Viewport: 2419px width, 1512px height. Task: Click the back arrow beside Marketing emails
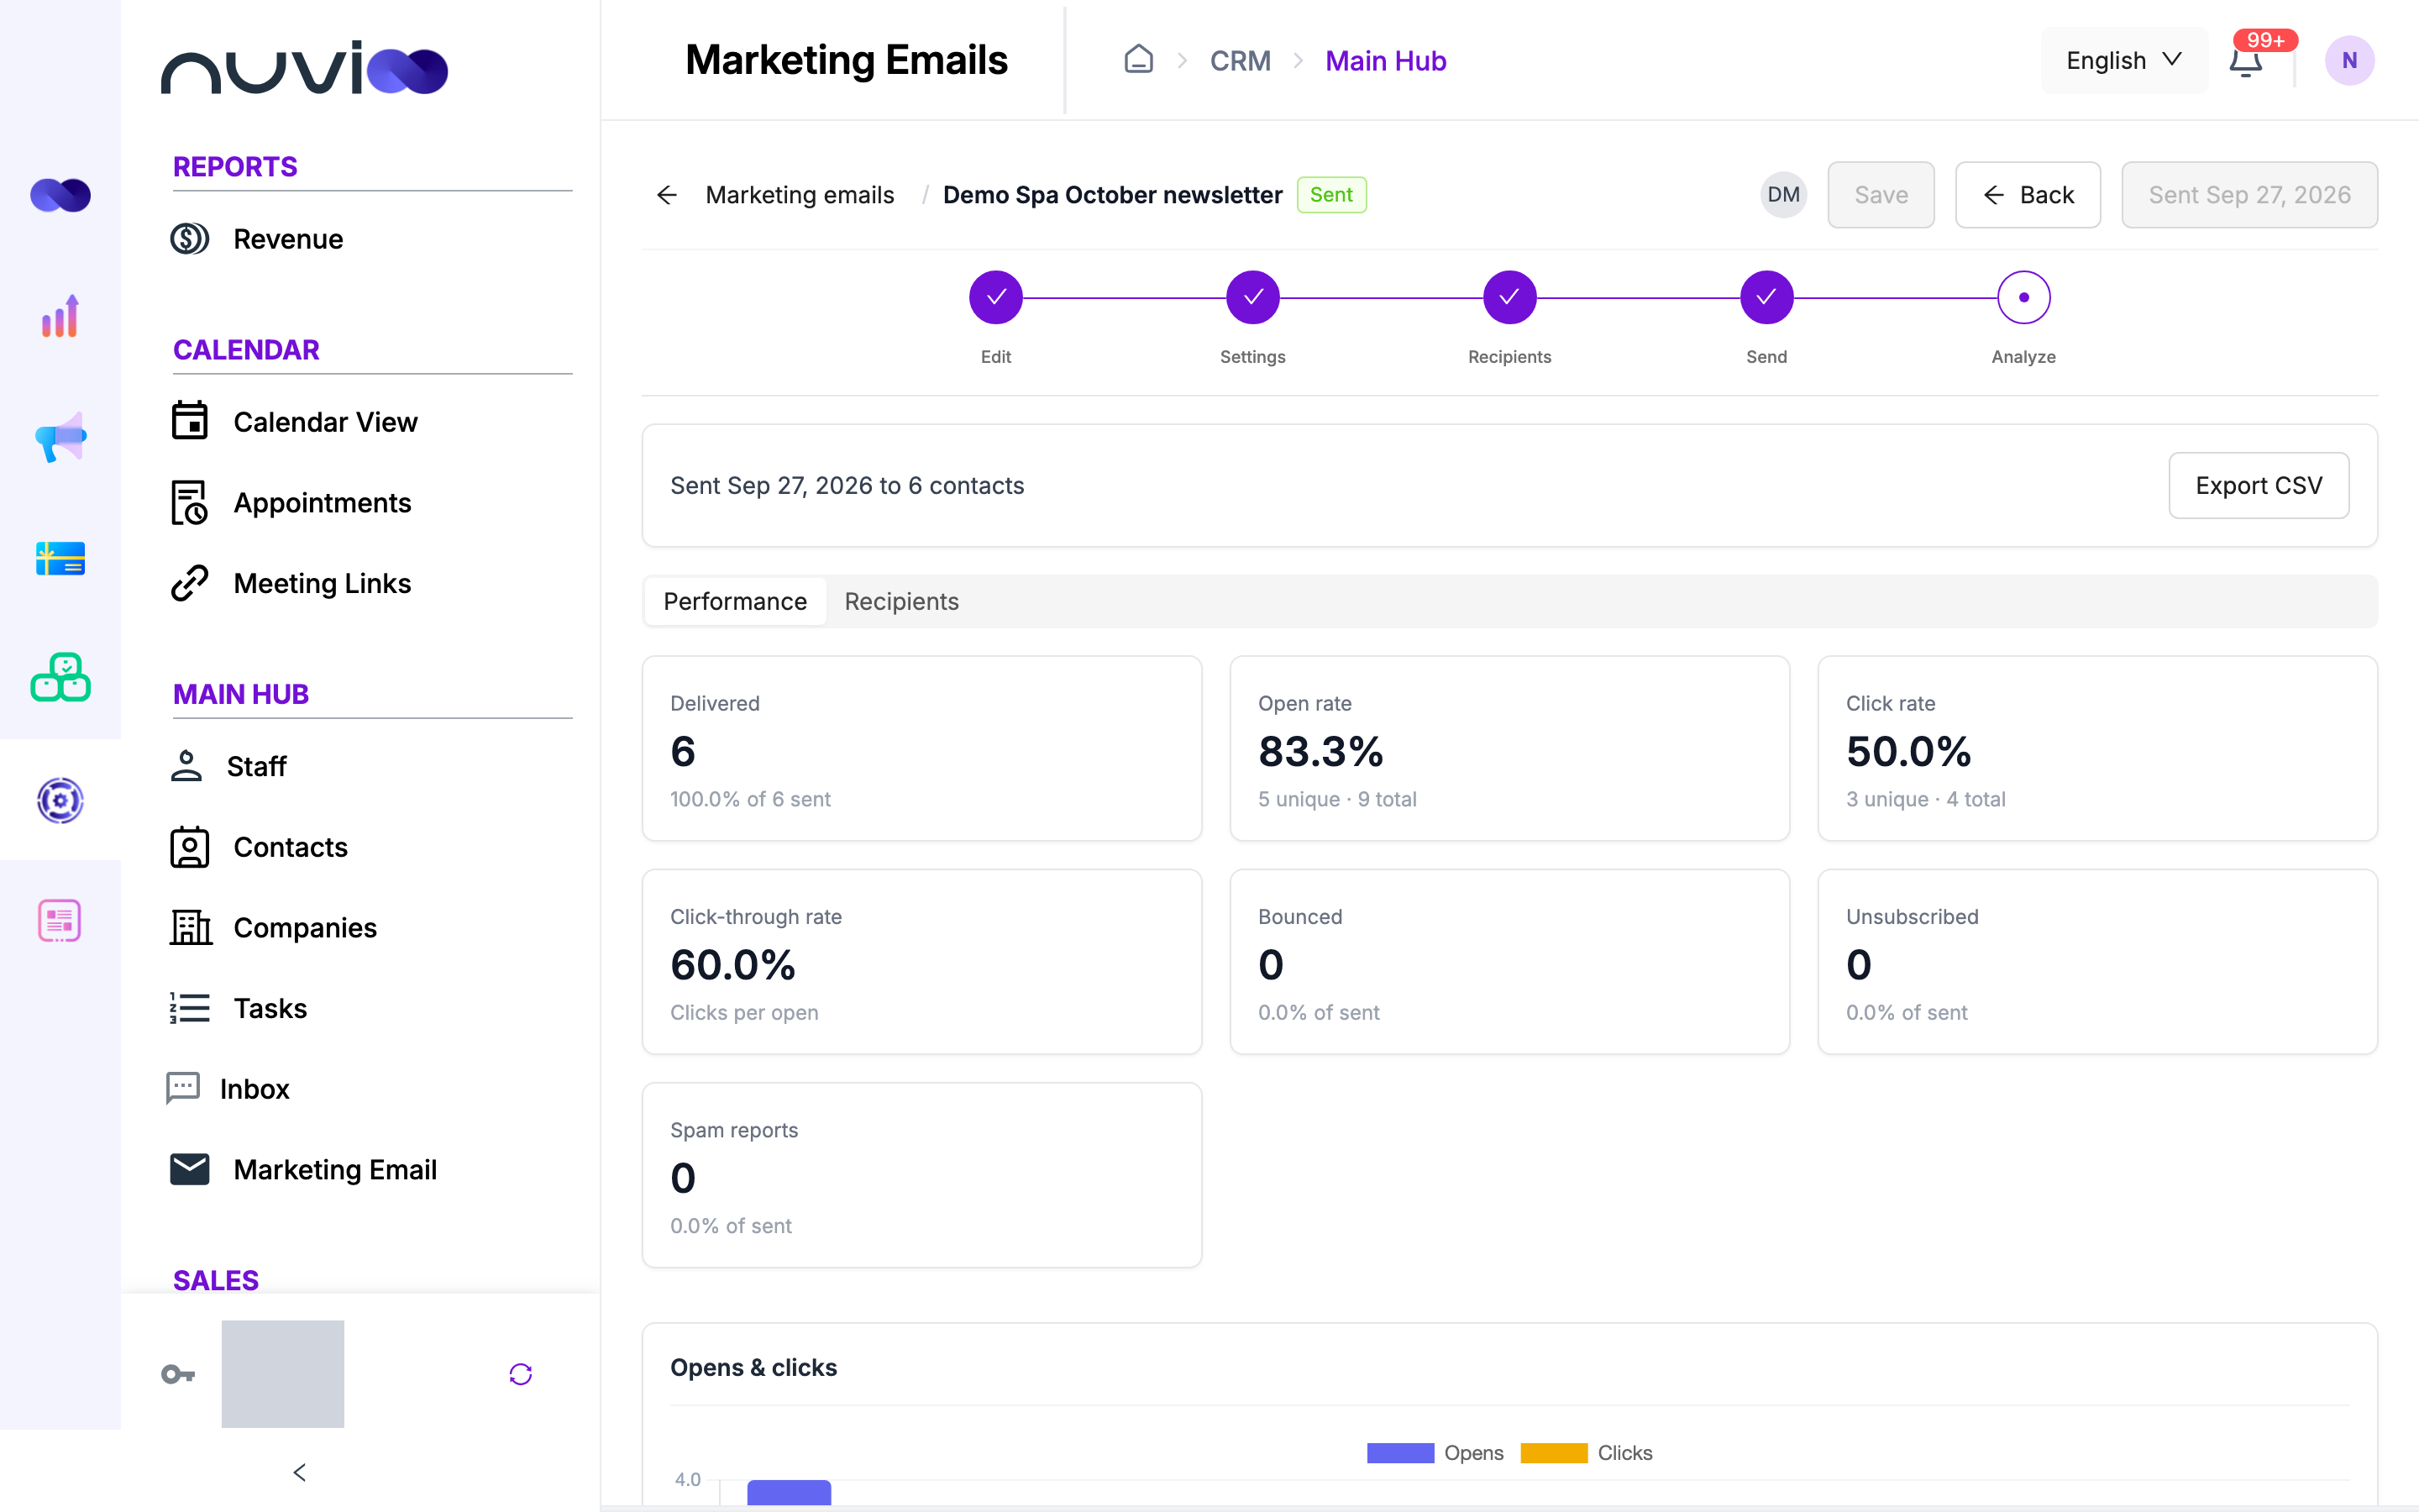667,195
